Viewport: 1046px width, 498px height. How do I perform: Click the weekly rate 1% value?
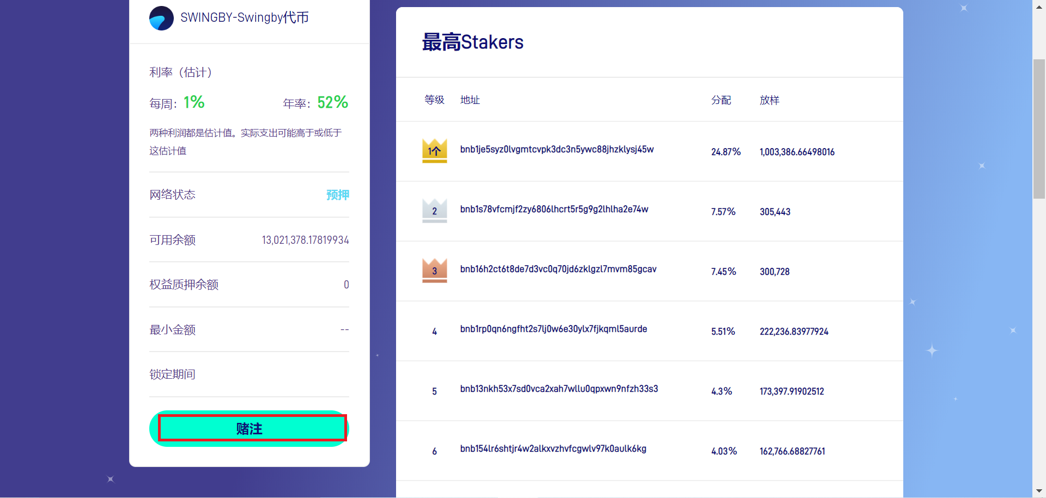[x=194, y=102]
